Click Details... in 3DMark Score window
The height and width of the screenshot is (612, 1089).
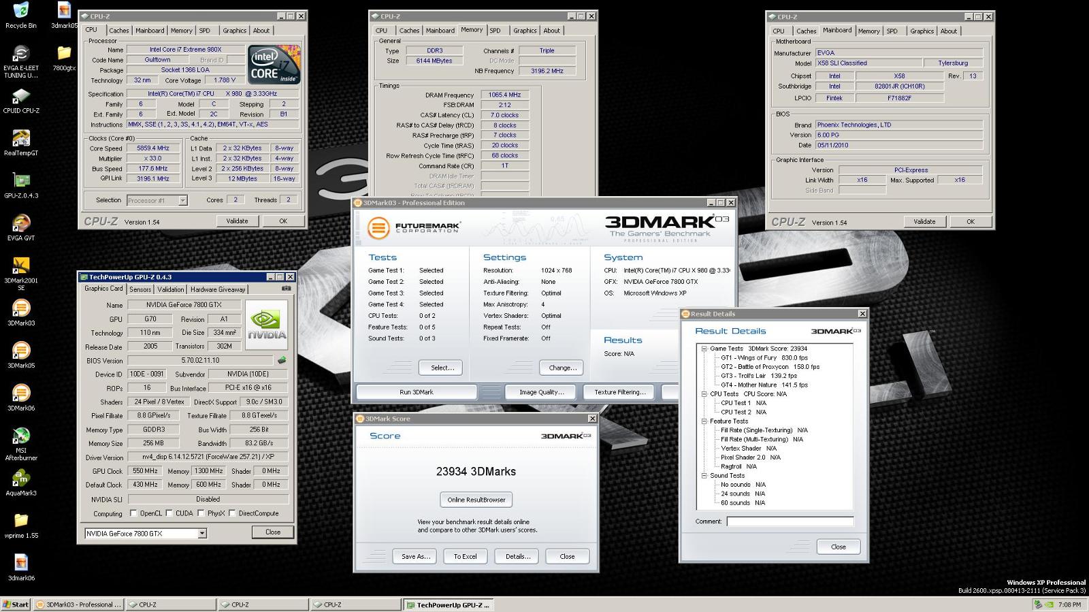pyautogui.click(x=517, y=556)
